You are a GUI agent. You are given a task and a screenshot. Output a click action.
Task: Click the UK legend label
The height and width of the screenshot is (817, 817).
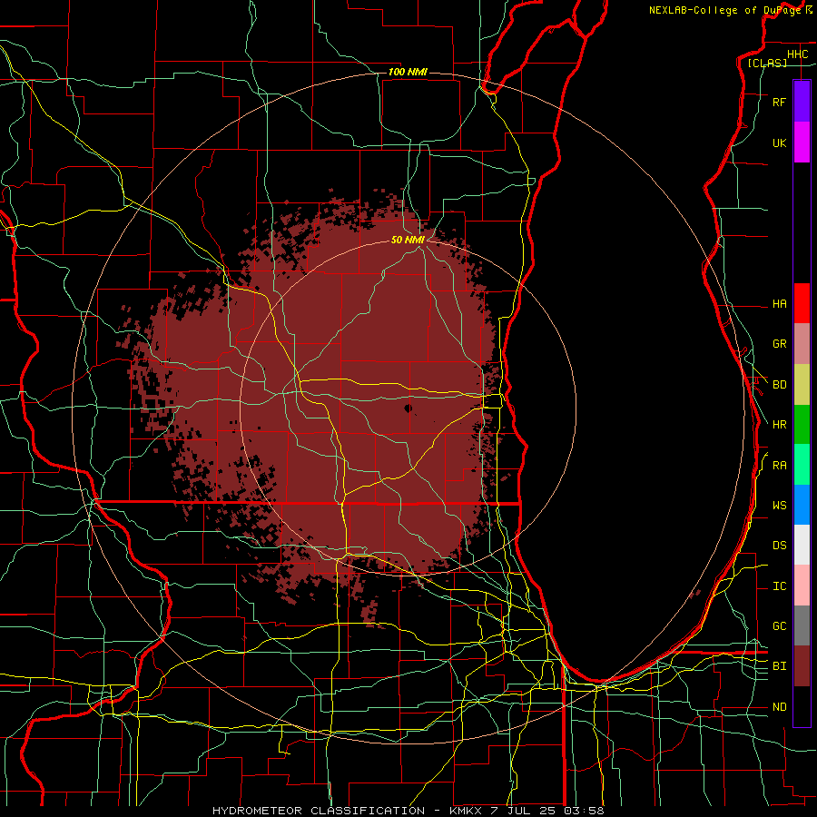779,143
